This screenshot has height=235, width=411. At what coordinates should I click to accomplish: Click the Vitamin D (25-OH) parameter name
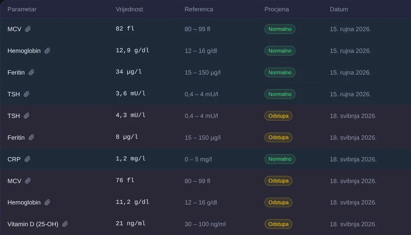33,224
